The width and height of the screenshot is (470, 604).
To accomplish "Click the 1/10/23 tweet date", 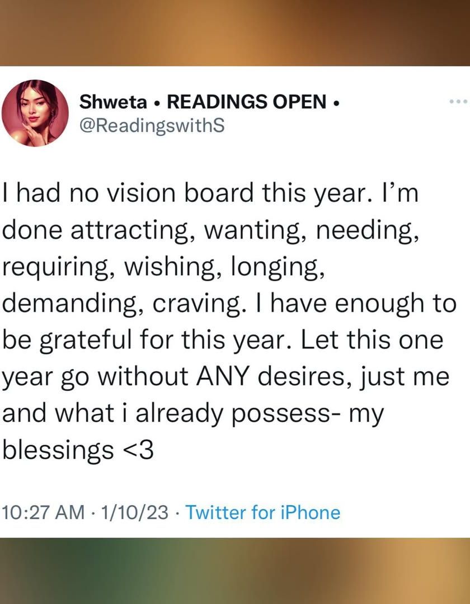I will [x=133, y=512].
